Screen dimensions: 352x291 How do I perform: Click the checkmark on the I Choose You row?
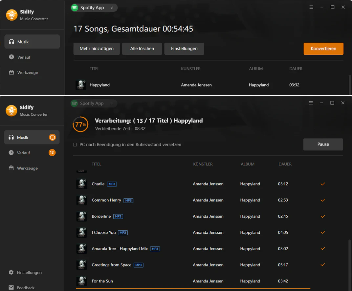pos(322,232)
